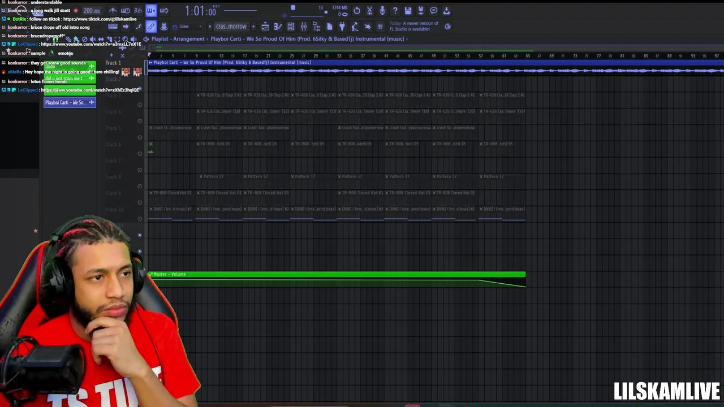Image resolution: width=724 pixels, height=407 pixels.
Task: Click the plus button to add pattern
Action: coord(253,27)
